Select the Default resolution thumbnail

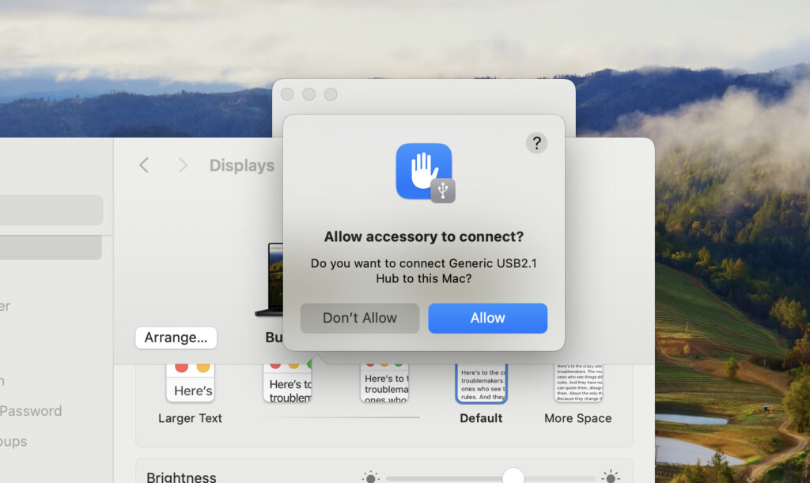pyautogui.click(x=482, y=383)
